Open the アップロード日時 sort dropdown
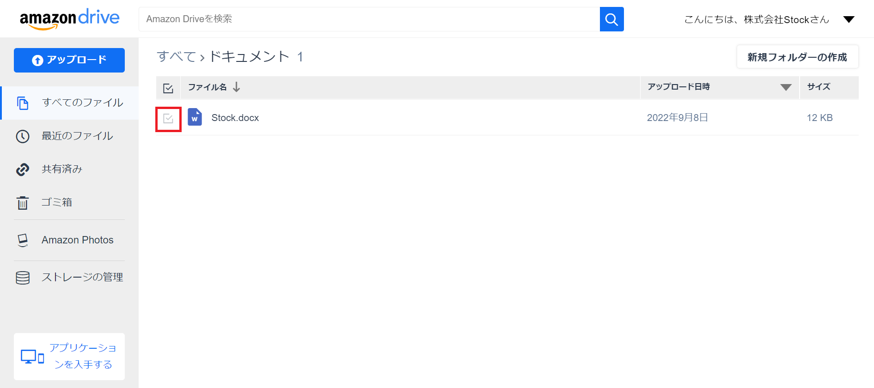 (785, 87)
